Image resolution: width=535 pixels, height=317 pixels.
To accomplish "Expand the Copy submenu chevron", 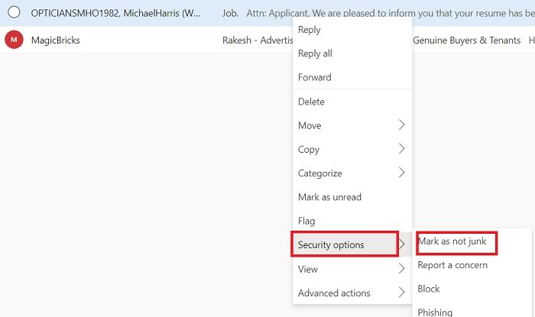I will (402, 149).
